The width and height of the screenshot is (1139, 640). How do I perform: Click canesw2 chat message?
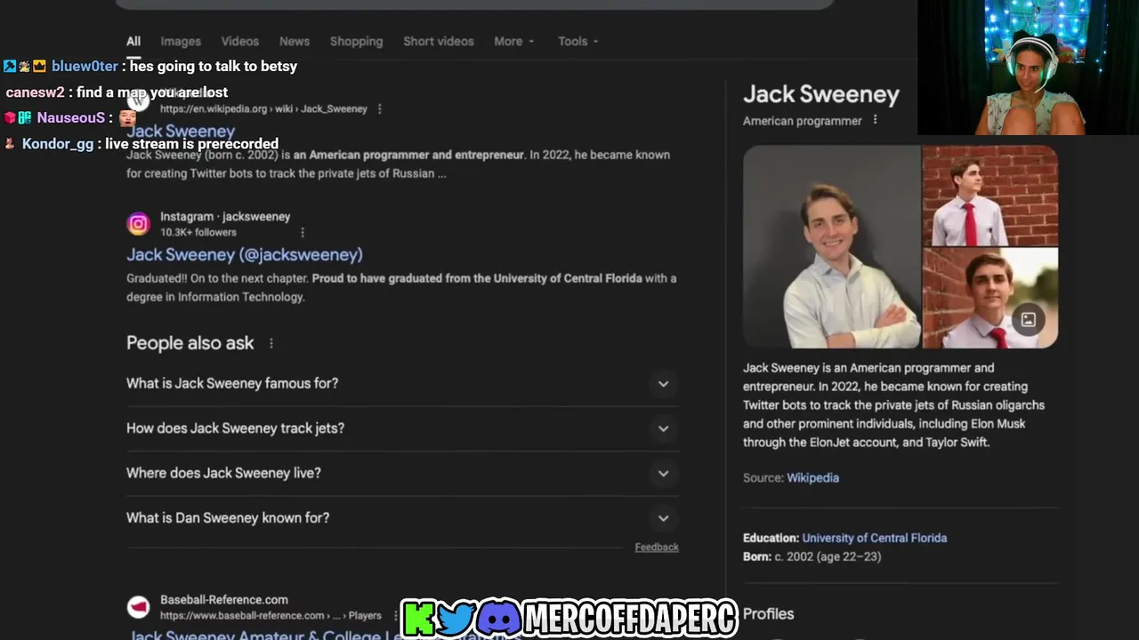pos(117,92)
